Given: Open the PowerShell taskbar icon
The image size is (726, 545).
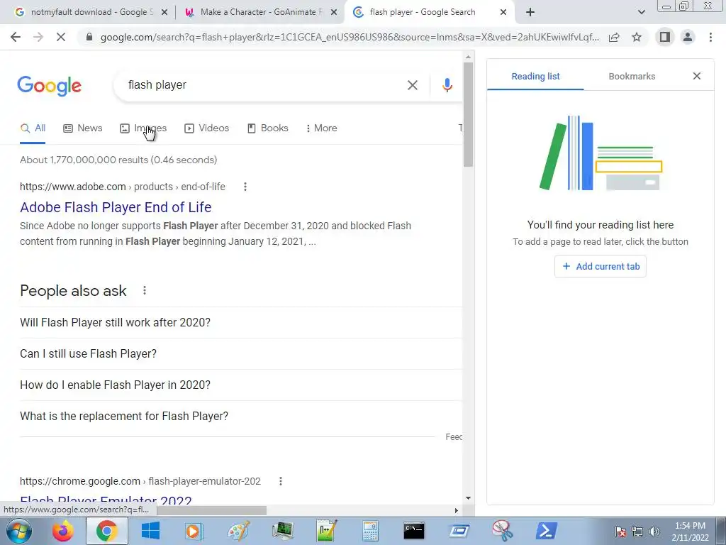Looking at the screenshot, I should coord(547,531).
